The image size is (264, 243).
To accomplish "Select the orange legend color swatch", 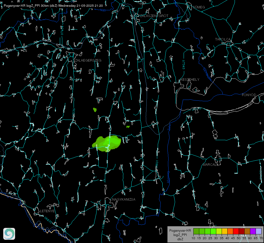I will coord(230,231).
